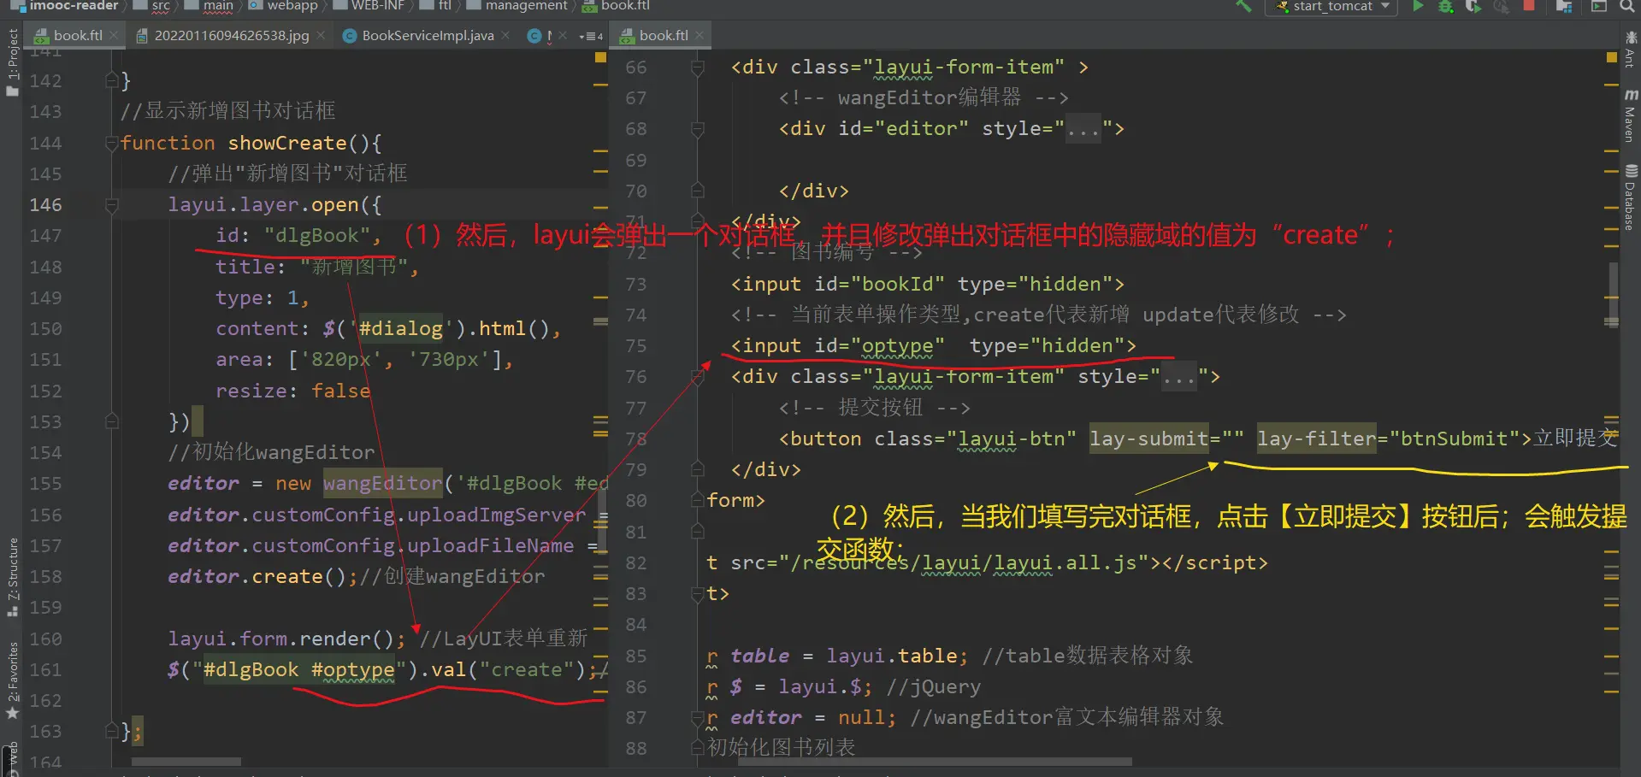Click the profiler run icon in toolbar

(x=1501, y=6)
